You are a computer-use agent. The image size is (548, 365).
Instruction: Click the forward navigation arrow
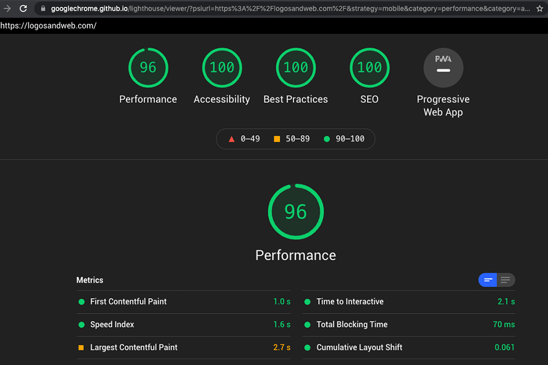[8, 9]
